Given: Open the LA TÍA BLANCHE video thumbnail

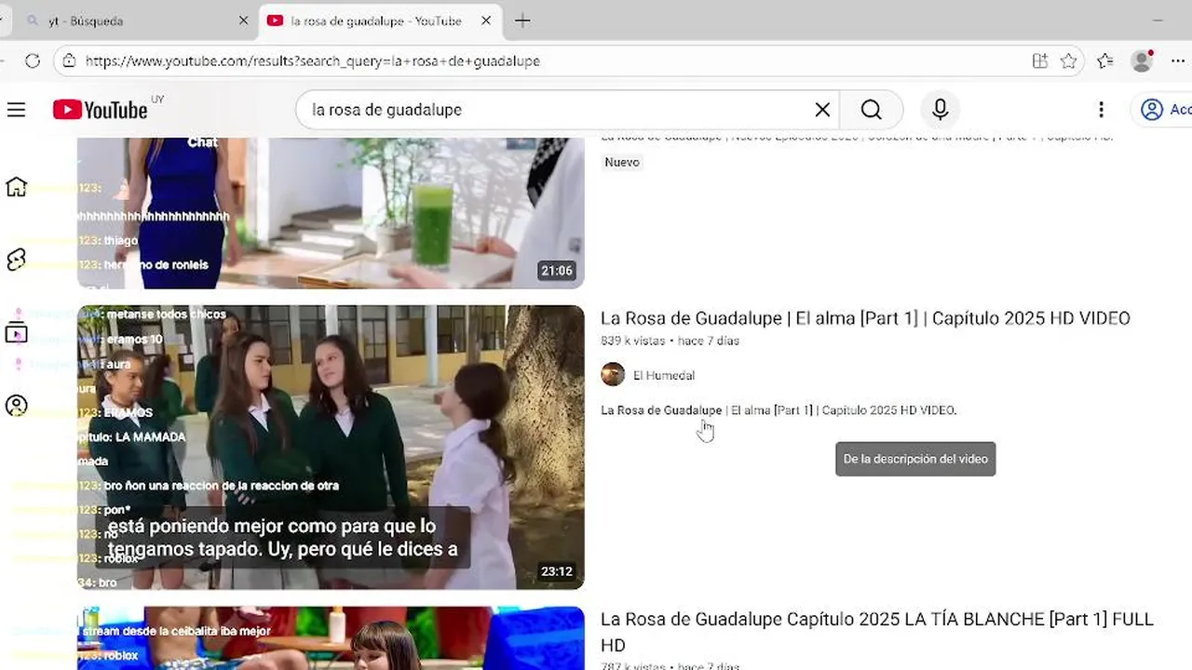Looking at the screenshot, I should click(331, 638).
